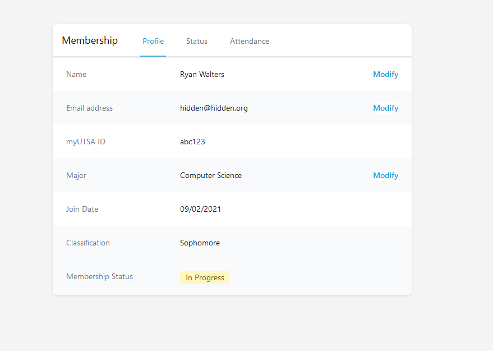This screenshot has width=493, height=351.
Task: Click the Join Date row label
Action: point(82,209)
